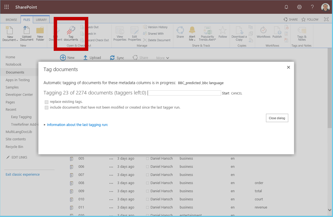Open the settings gear menu

tap(299, 7)
